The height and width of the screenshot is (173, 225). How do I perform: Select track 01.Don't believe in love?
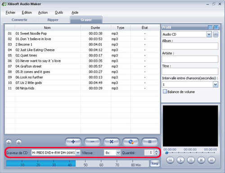click(82, 39)
